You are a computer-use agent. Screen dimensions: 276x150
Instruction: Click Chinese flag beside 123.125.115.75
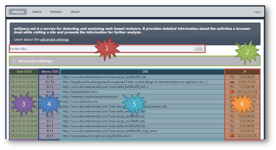232,136
